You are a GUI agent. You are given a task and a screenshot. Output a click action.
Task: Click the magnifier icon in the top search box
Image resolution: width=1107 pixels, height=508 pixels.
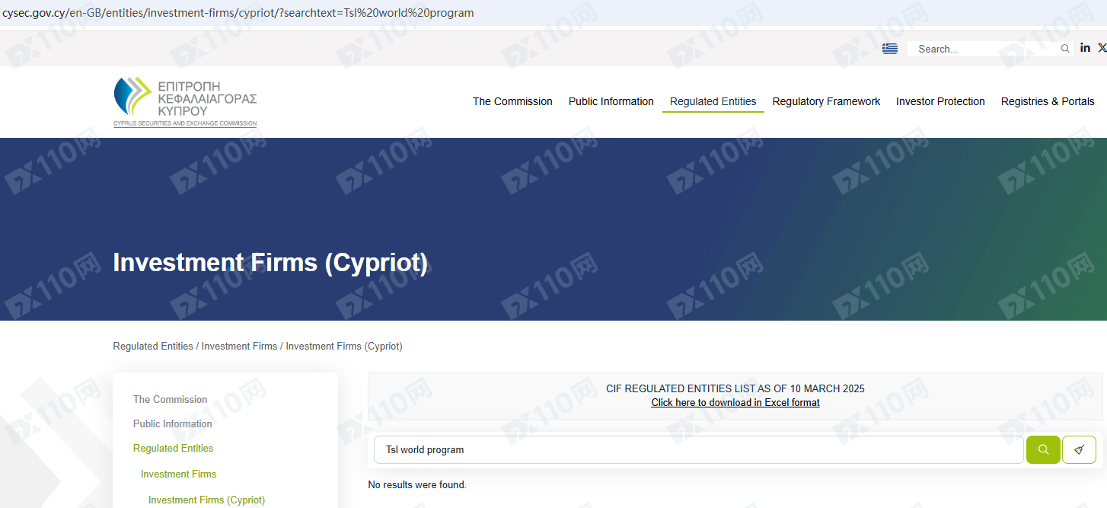tap(1064, 49)
